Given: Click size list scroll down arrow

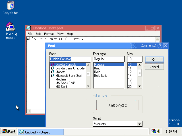Looking at the screenshot, I should 140,86.
